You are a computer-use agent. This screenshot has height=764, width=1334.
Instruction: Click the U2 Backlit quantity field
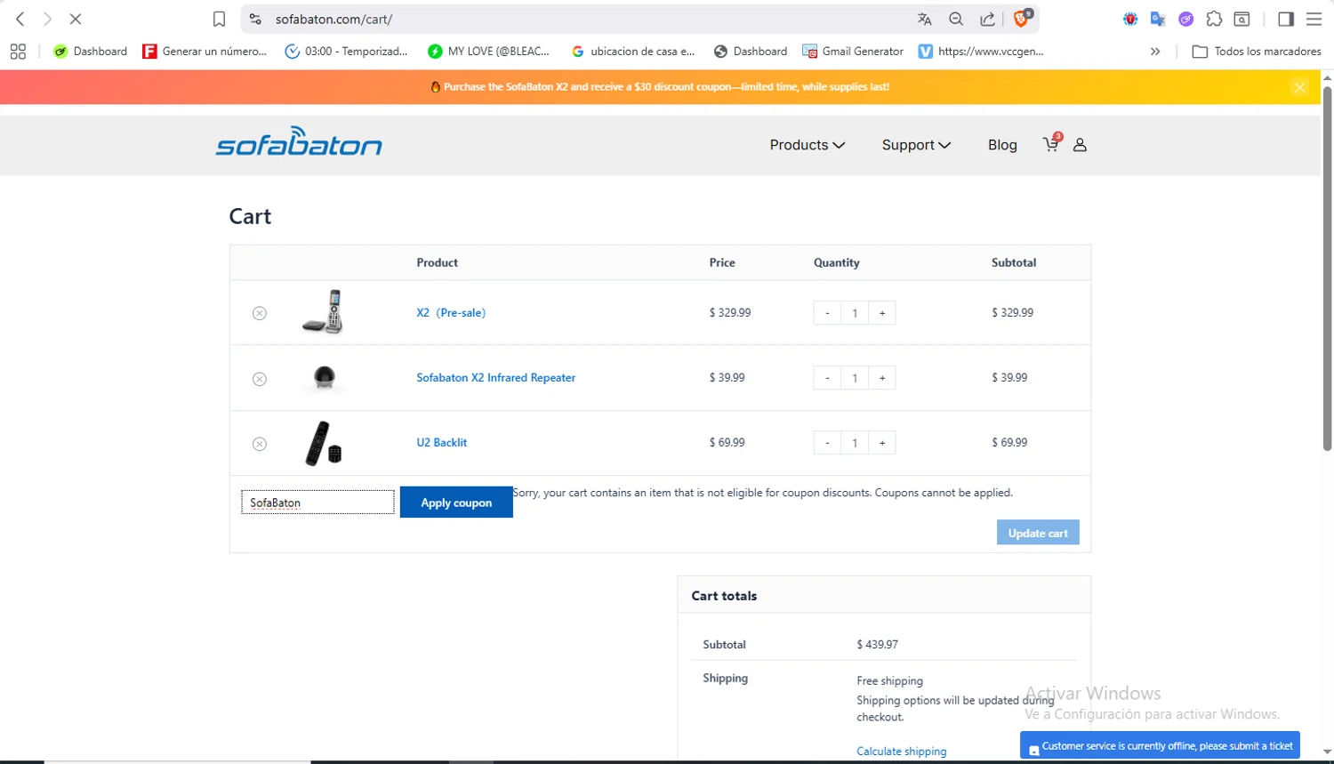pyautogui.click(x=855, y=443)
